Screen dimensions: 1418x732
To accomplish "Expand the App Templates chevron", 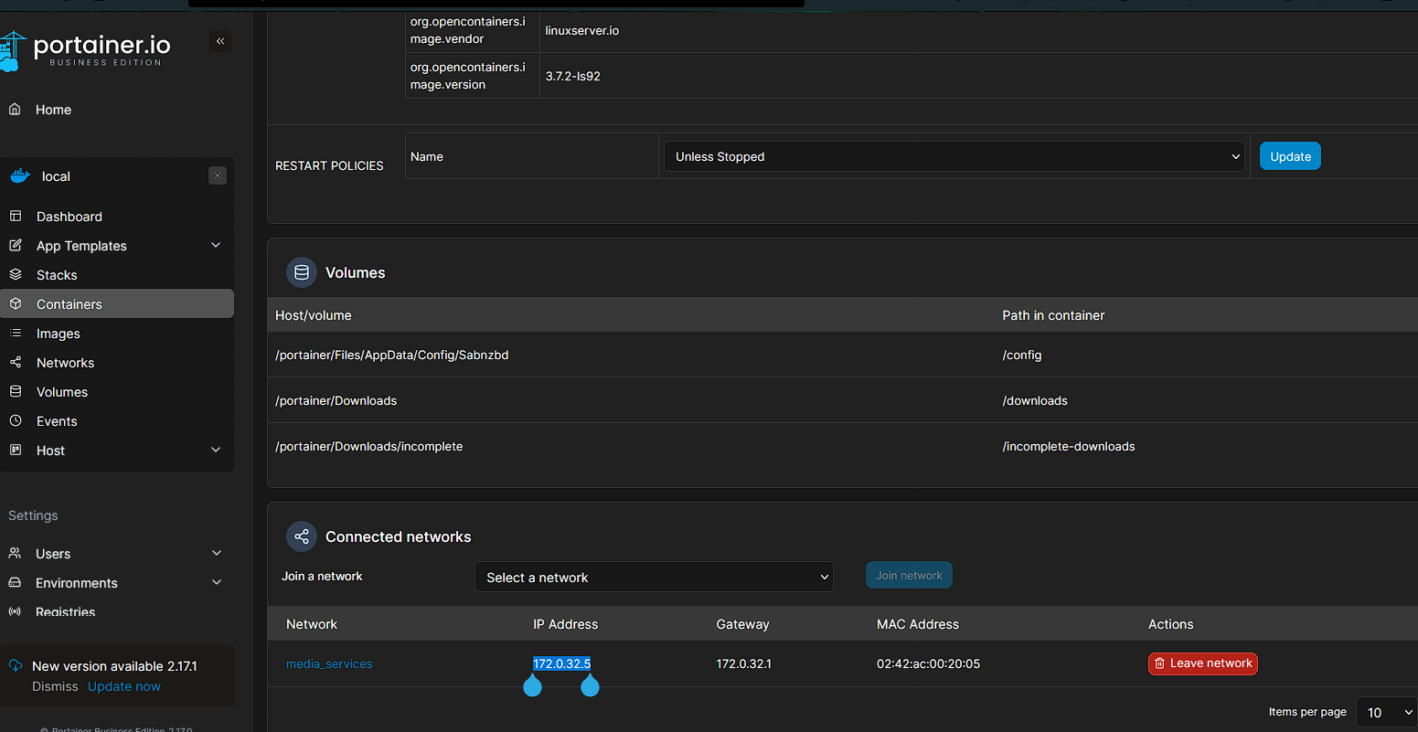I will [216, 245].
